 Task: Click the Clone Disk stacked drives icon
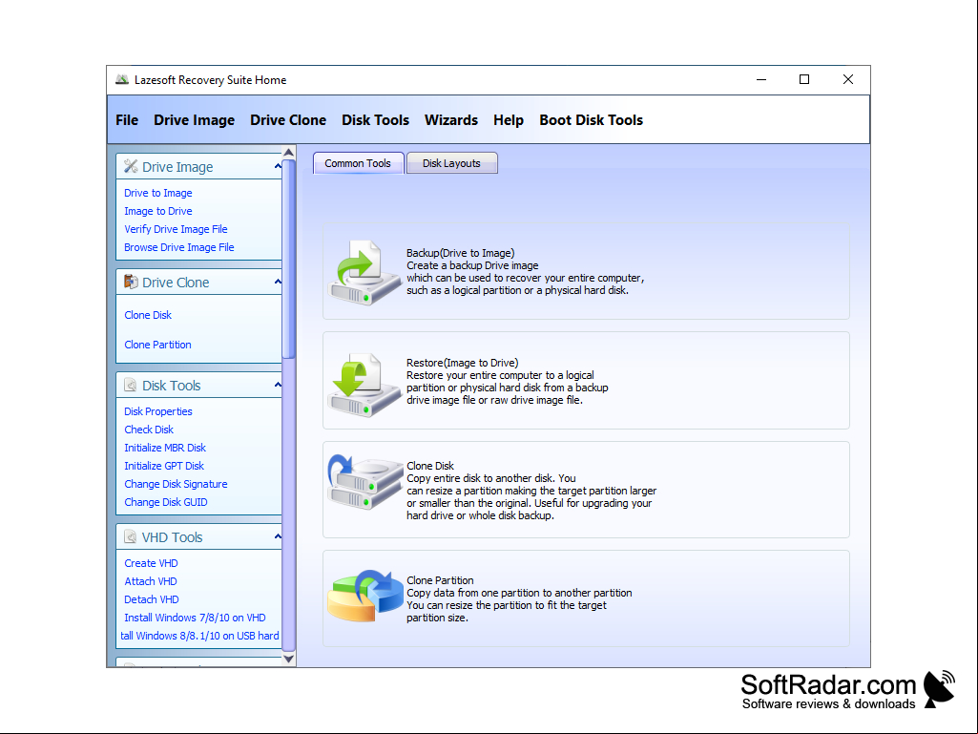(365, 483)
